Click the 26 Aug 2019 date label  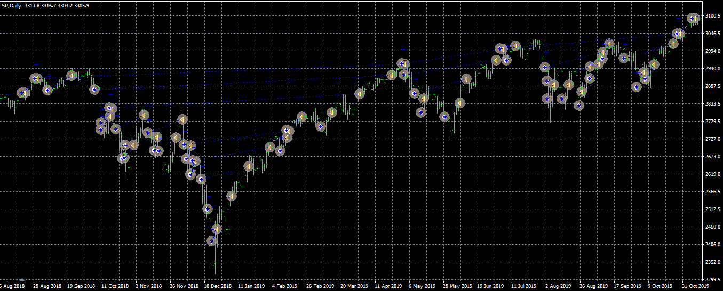tap(593, 287)
